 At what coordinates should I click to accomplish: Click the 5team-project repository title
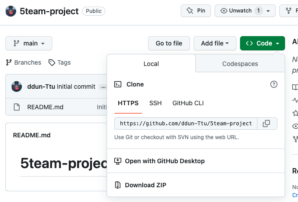tap(49, 11)
